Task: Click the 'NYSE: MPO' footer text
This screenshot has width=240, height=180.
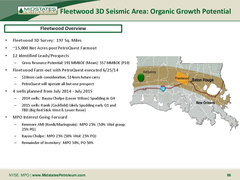Action: pyautogui.click(x=19, y=175)
